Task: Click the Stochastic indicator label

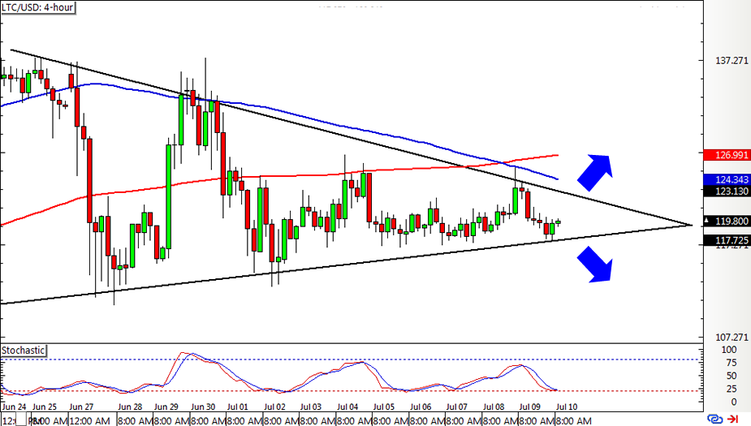Action: tap(23, 351)
